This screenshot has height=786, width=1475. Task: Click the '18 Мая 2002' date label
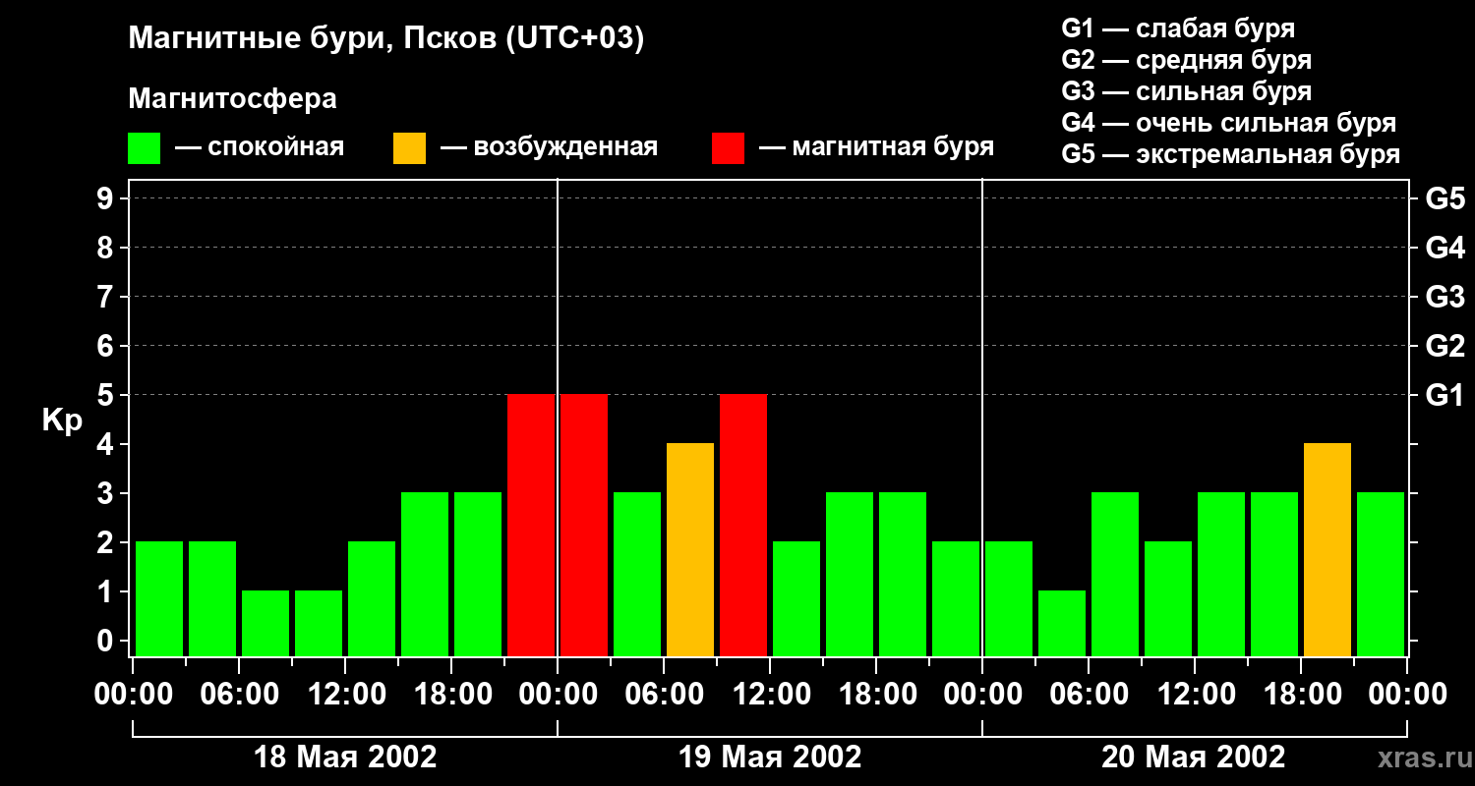coord(345,758)
